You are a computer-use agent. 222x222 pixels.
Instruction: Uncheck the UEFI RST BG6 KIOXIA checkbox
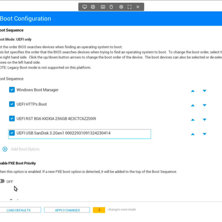(x=12, y=118)
